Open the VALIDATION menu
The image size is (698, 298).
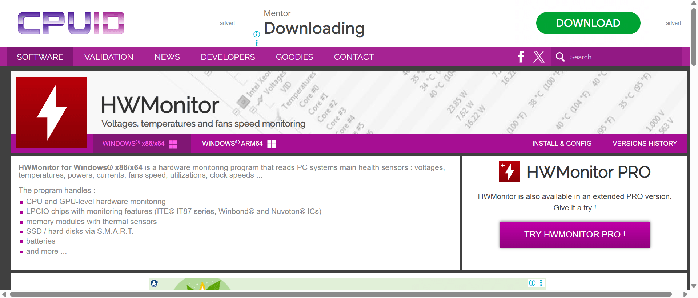coord(109,57)
